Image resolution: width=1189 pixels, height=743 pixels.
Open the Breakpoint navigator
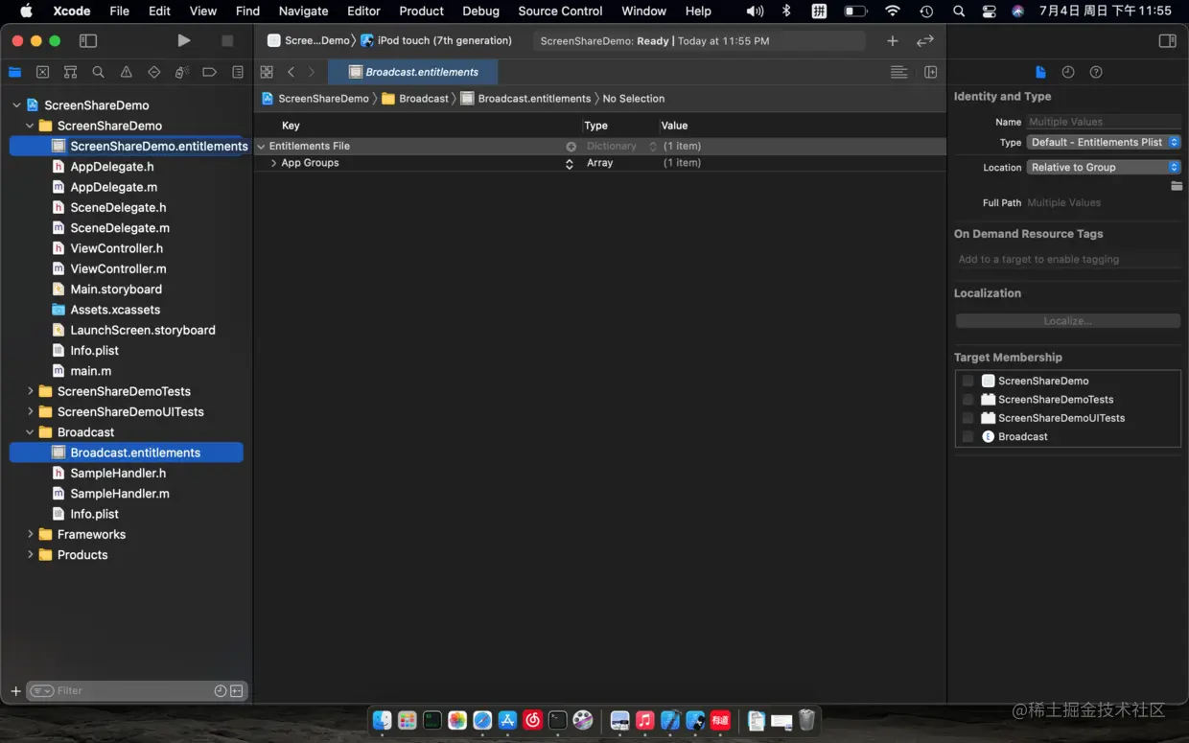(209, 73)
